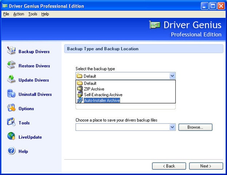The width and height of the screenshot is (227, 175).
Task: Collapse the backup type dropdown arrow
Action: click(172, 76)
